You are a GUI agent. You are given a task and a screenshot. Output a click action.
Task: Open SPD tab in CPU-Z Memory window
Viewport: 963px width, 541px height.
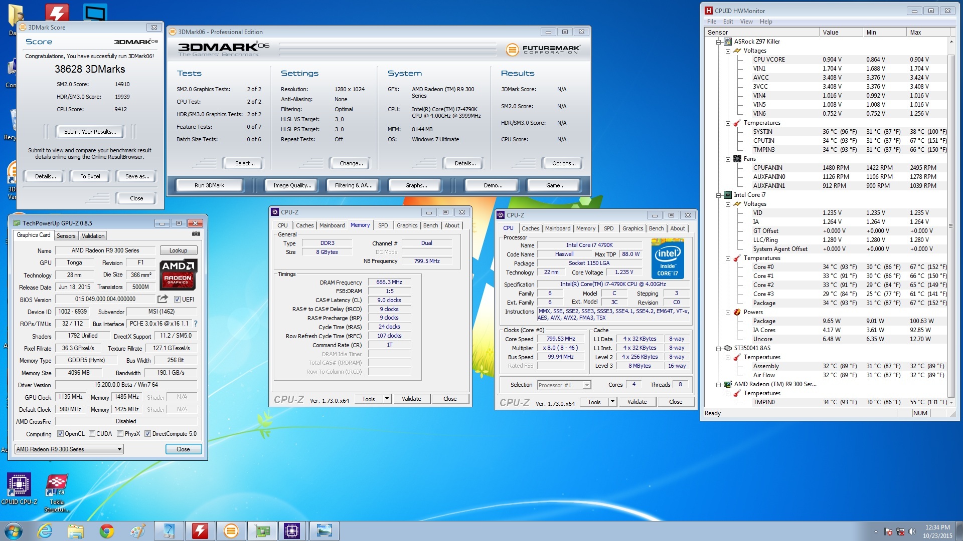point(383,225)
